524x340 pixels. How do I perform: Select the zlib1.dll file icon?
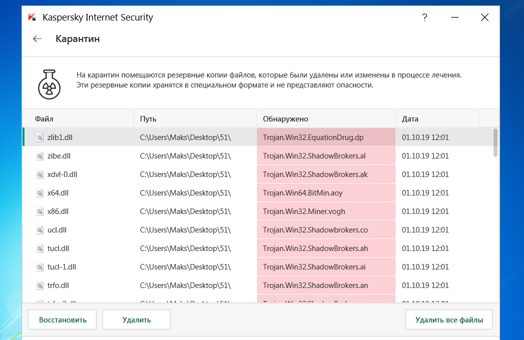pyautogui.click(x=39, y=137)
